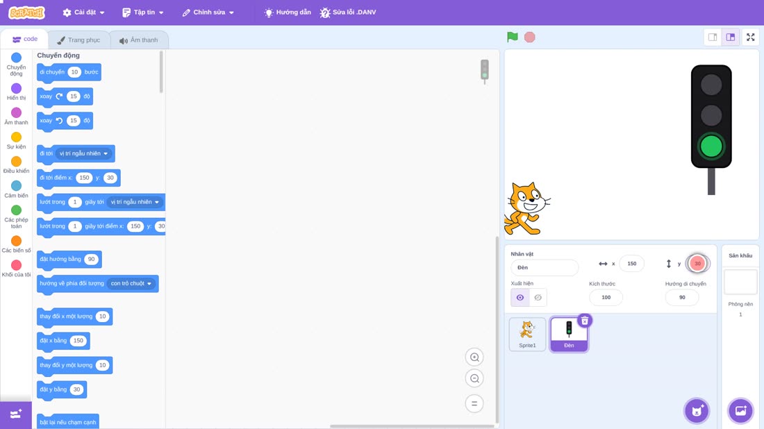Viewport: 764px width, 429px height.
Task: Click the Scratch logo
Action: pyautogui.click(x=27, y=12)
